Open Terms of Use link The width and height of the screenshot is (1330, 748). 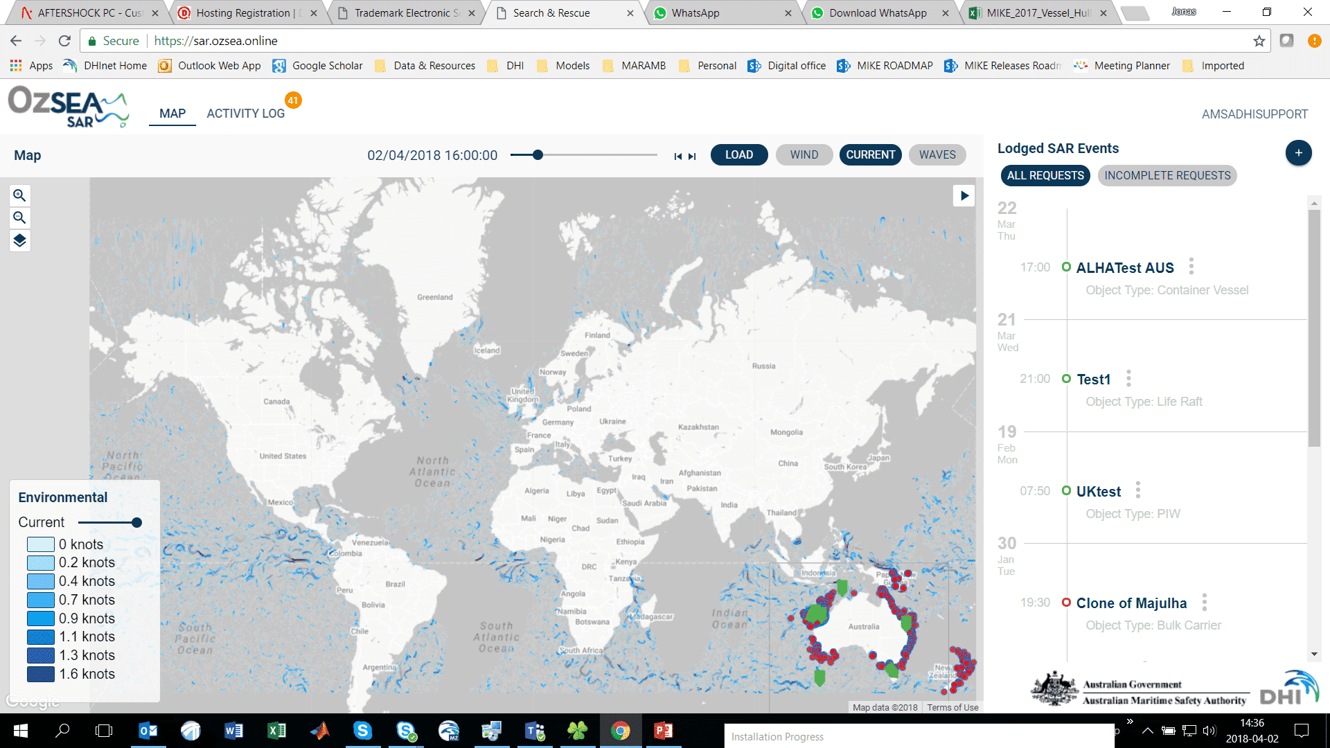click(x=952, y=707)
